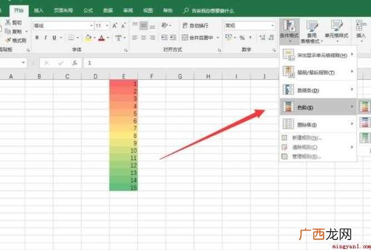Click the Middle Align icon

[144, 25]
